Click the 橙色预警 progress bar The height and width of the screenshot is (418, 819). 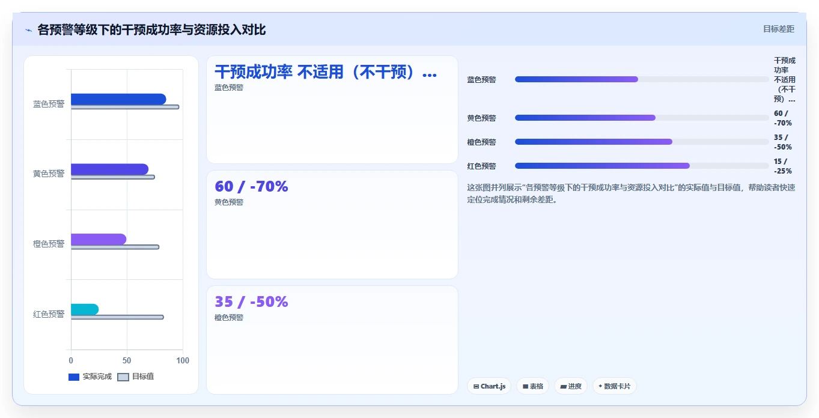tap(642, 142)
